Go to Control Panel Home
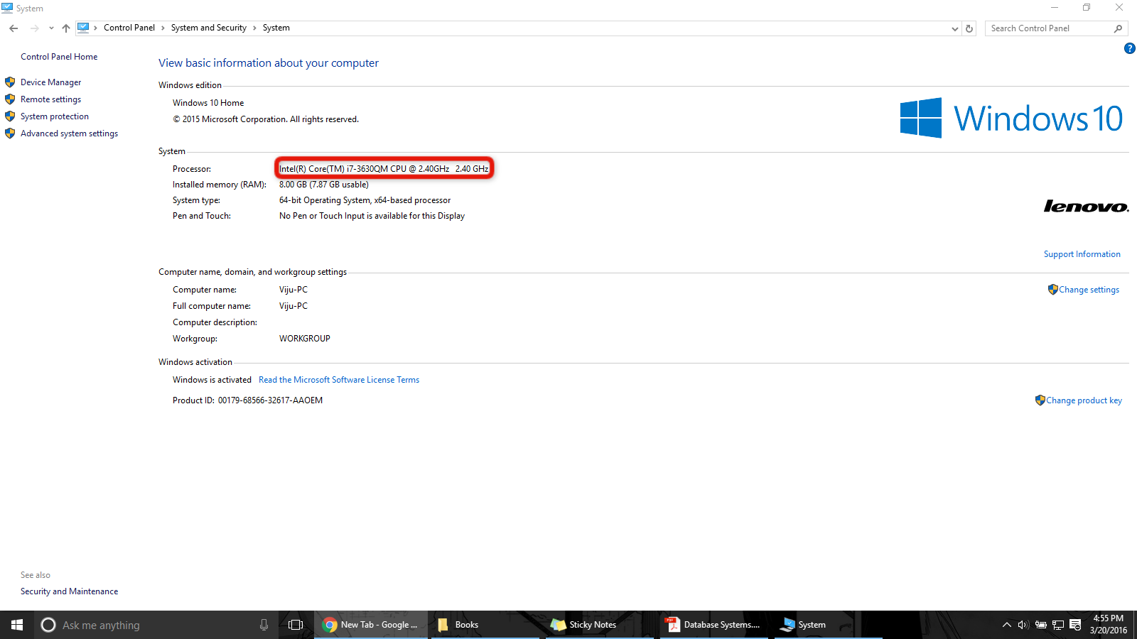1137x639 pixels. coord(59,57)
